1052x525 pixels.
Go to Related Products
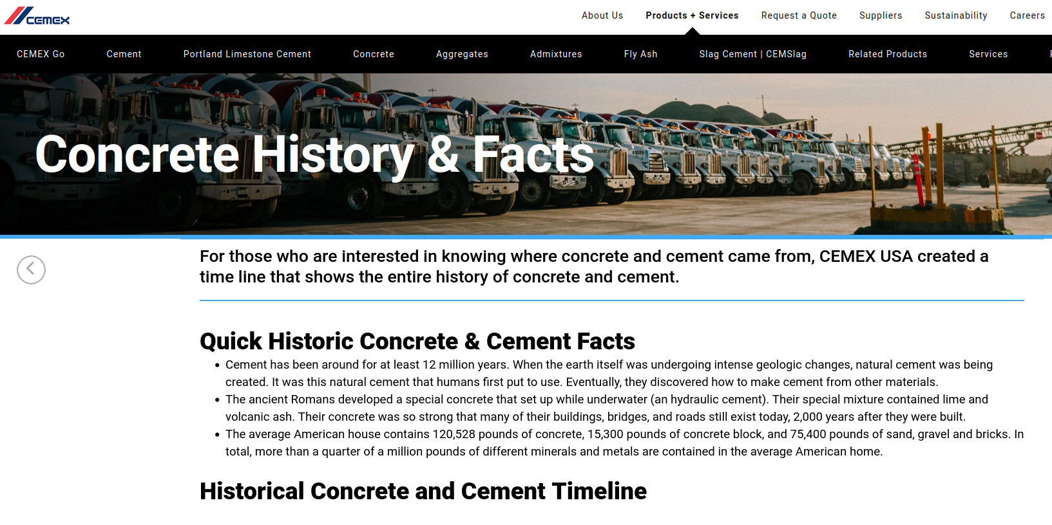tap(888, 54)
